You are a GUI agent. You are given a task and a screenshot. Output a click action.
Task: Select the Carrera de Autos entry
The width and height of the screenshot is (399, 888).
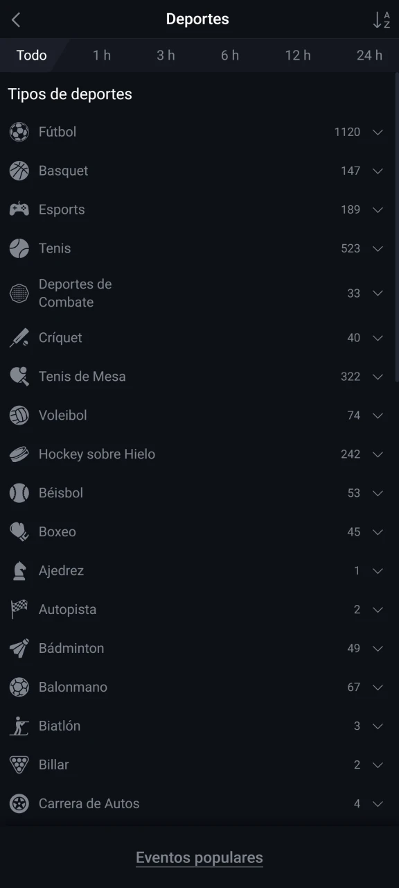pos(89,803)
